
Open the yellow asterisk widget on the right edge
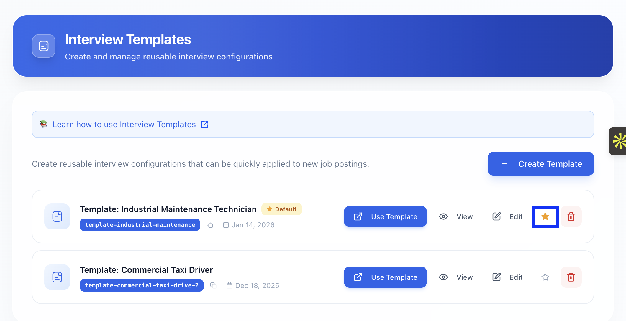(619, 141)
